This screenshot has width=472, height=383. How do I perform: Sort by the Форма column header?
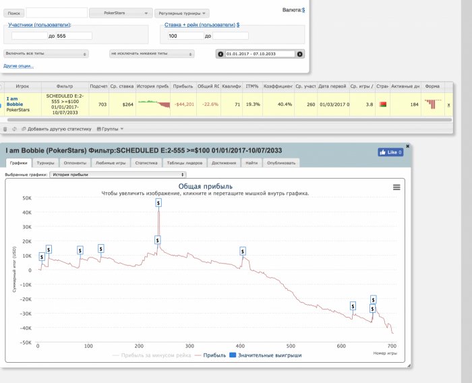pyautogui.click(x=433, y=86)
